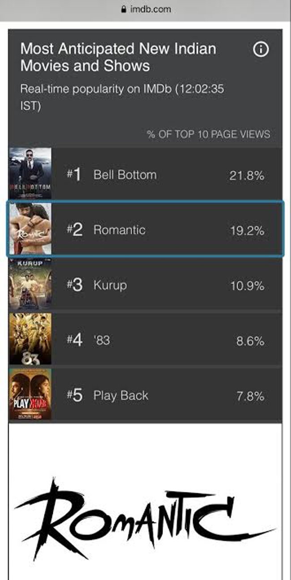The width and height of the screenshot is (291, 580).
Task: Click the '83 title link
Action: tap(102, 340)
